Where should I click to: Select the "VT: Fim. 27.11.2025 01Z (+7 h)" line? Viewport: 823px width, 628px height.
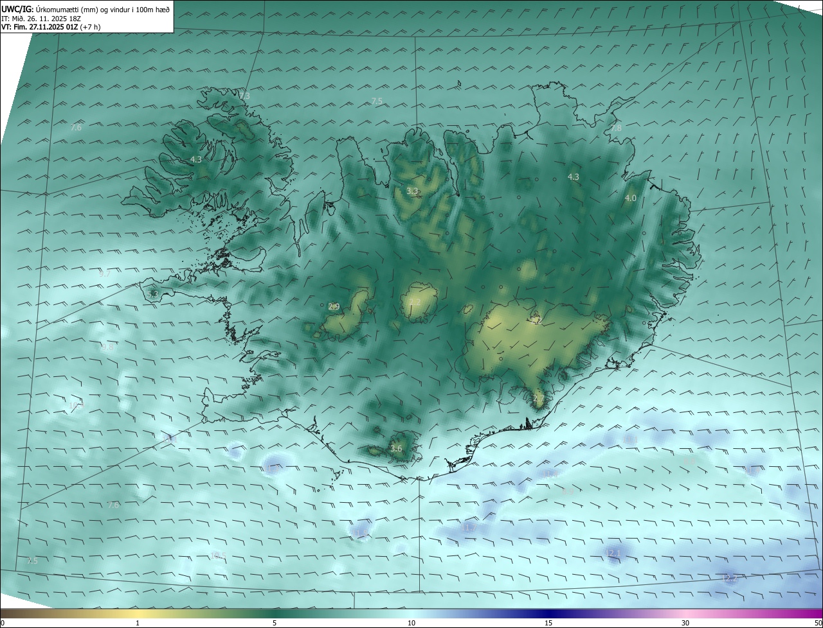51,27
